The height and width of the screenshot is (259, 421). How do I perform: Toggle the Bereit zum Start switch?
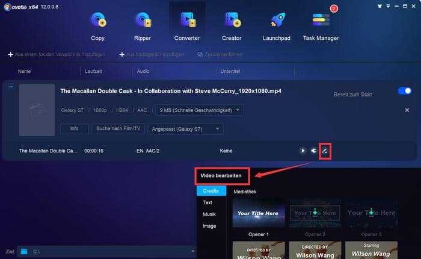click(404, 91)
